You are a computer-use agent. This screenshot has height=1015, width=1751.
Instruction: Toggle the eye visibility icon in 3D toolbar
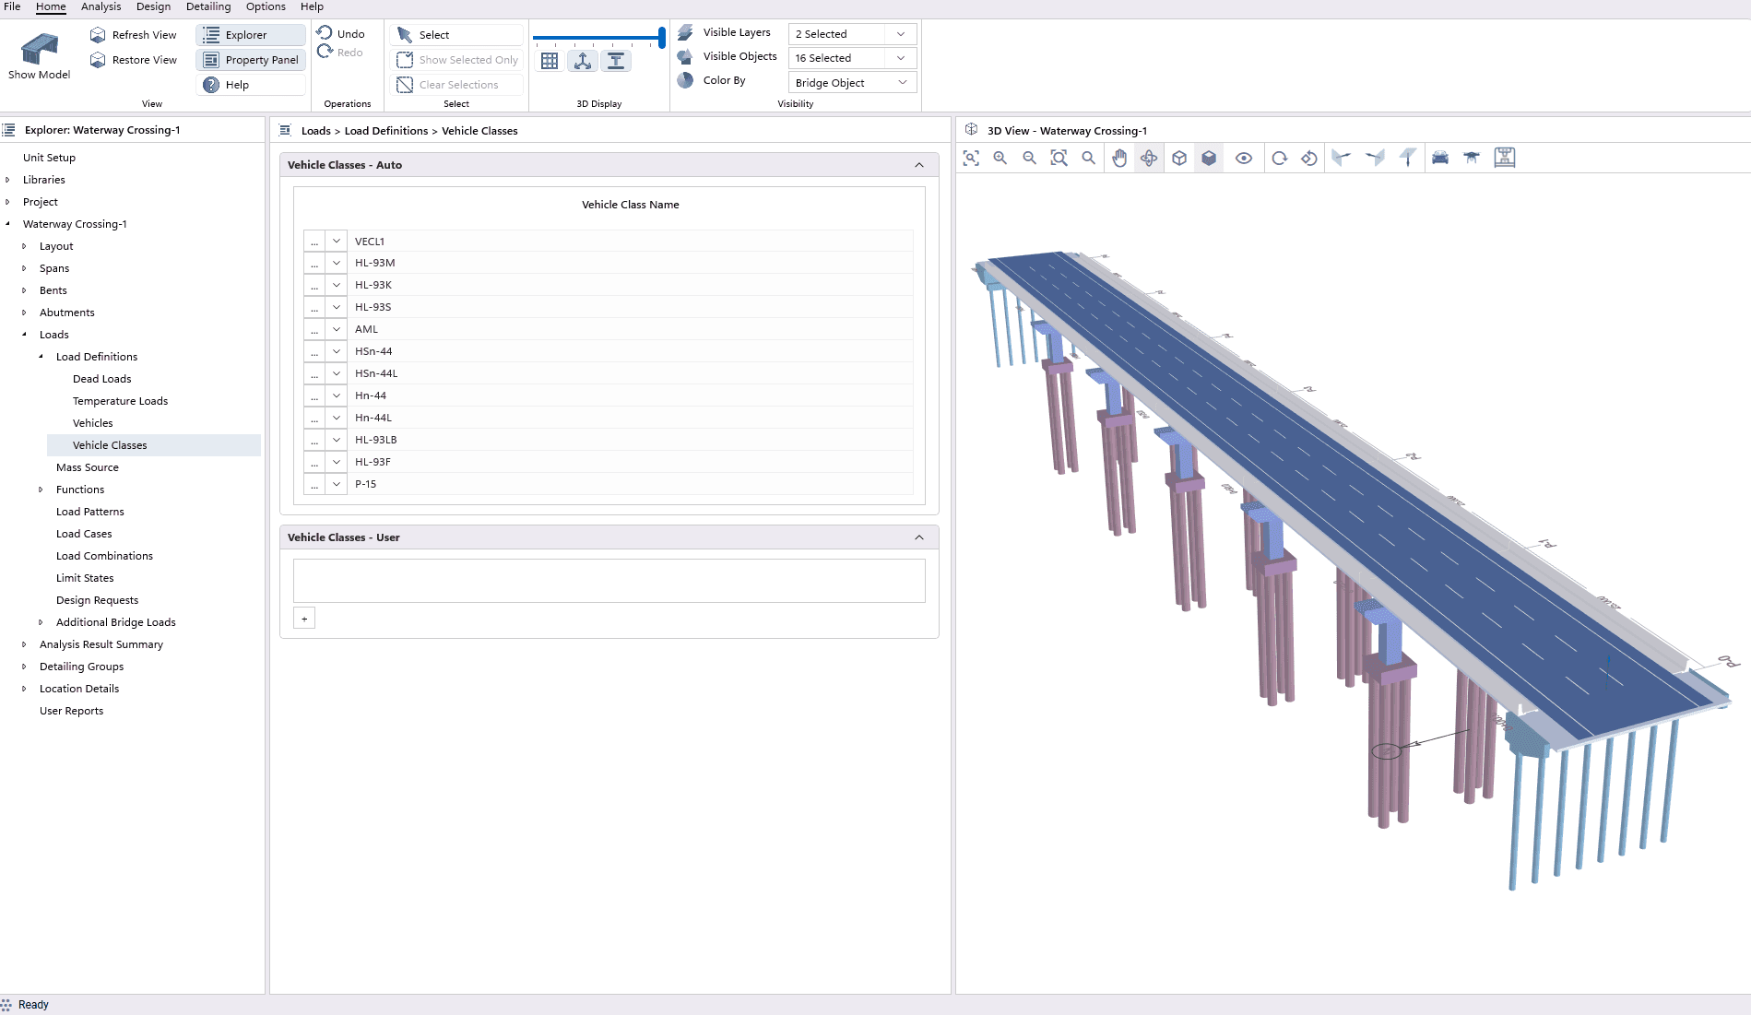coord(1244,158)
